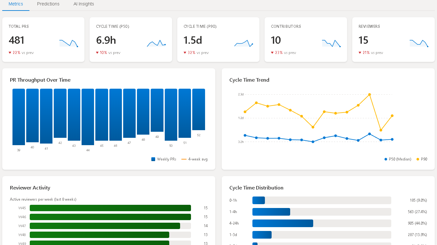Image resolution: width=437 pixels, height=245 pixels.
Task: Select the week 52 throughput bar
Action: pyautogui.click(x=199, y=109)
